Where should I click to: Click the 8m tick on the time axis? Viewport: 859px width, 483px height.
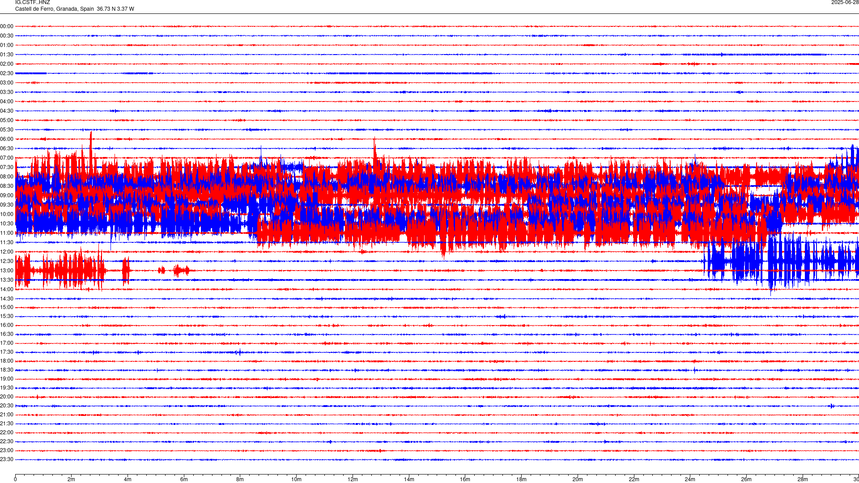(x=240, y=479)
